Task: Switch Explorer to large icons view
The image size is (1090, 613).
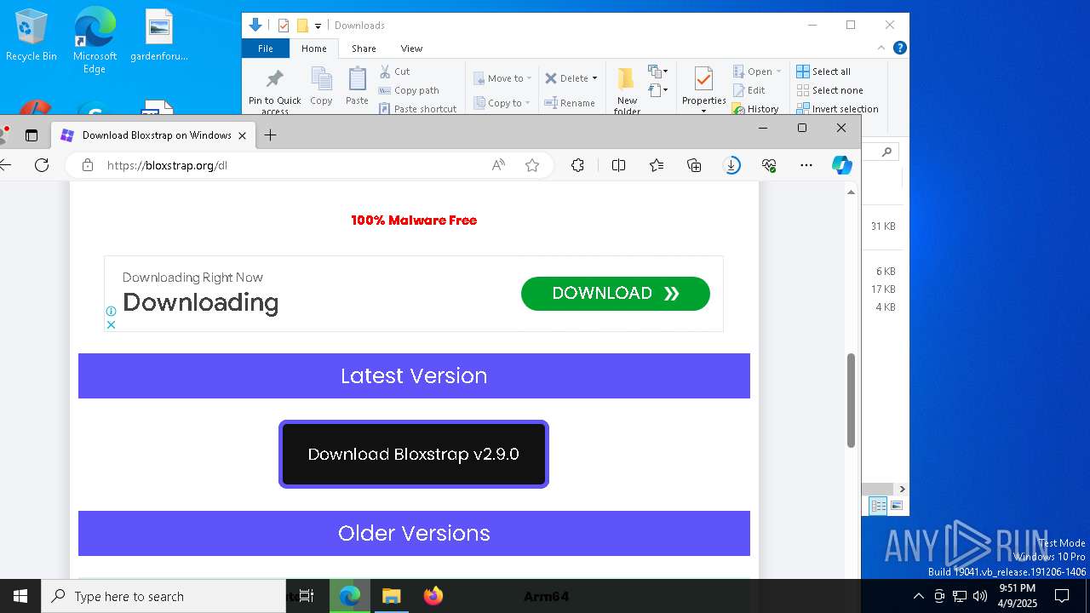Action: tap(897, 506)
